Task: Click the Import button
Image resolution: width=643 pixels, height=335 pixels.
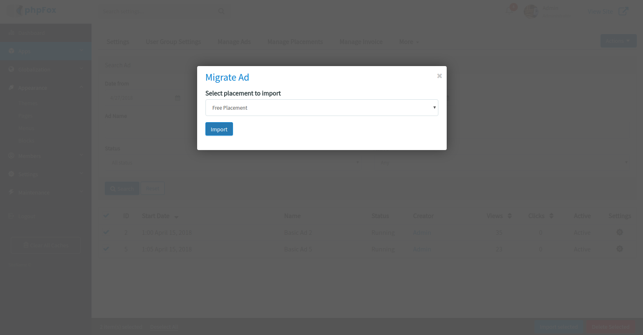Action: [219, 129]
